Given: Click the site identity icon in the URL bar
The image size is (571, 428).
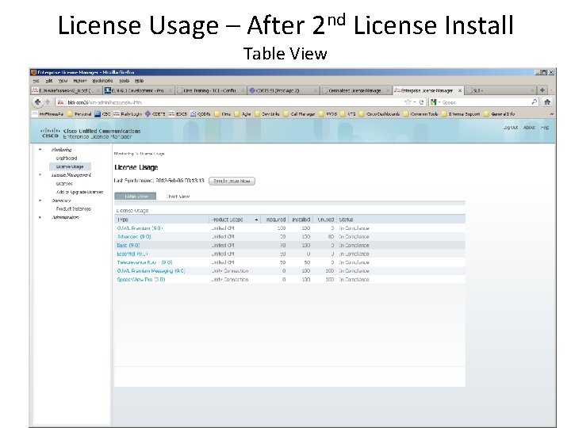Looking at the screenshot, I should click(60, 102).
